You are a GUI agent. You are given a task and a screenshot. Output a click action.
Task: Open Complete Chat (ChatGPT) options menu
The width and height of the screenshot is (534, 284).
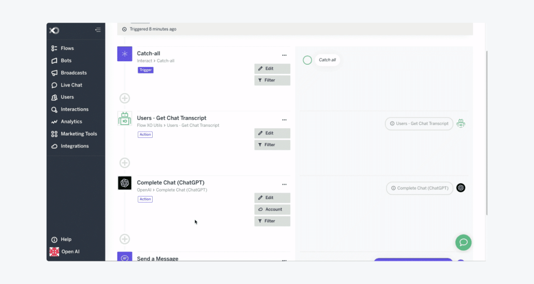tap(284, 184)
